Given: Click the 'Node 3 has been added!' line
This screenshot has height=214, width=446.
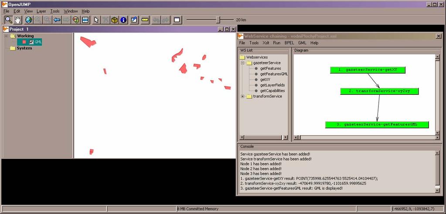Looking at the screenshot, I should click(261, 174).
